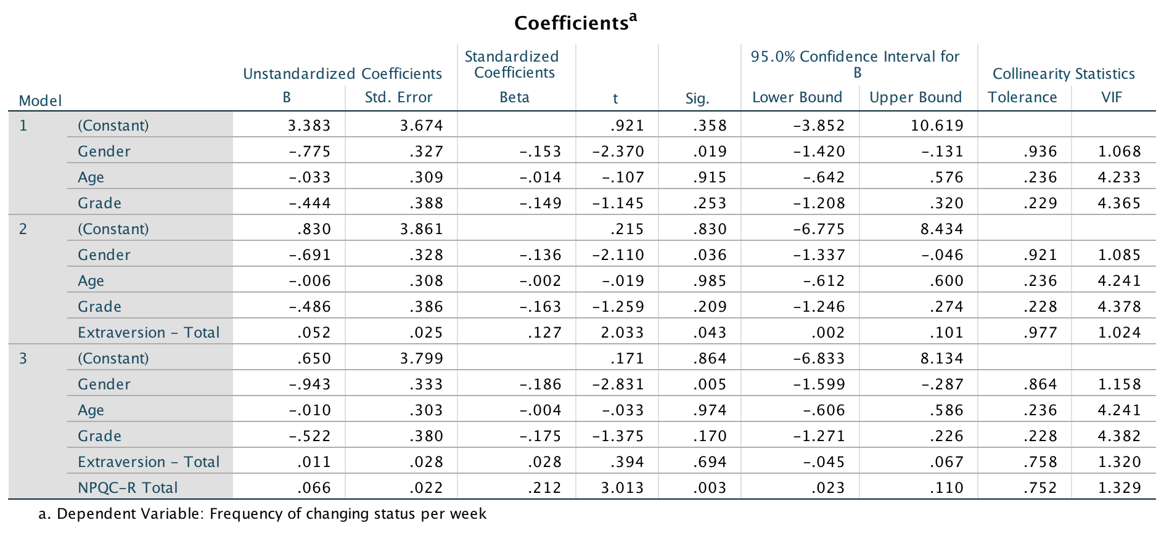Click the Model 3 row label
The width and height of the screenshot is (1164, 536).
(x=23, y=359)
